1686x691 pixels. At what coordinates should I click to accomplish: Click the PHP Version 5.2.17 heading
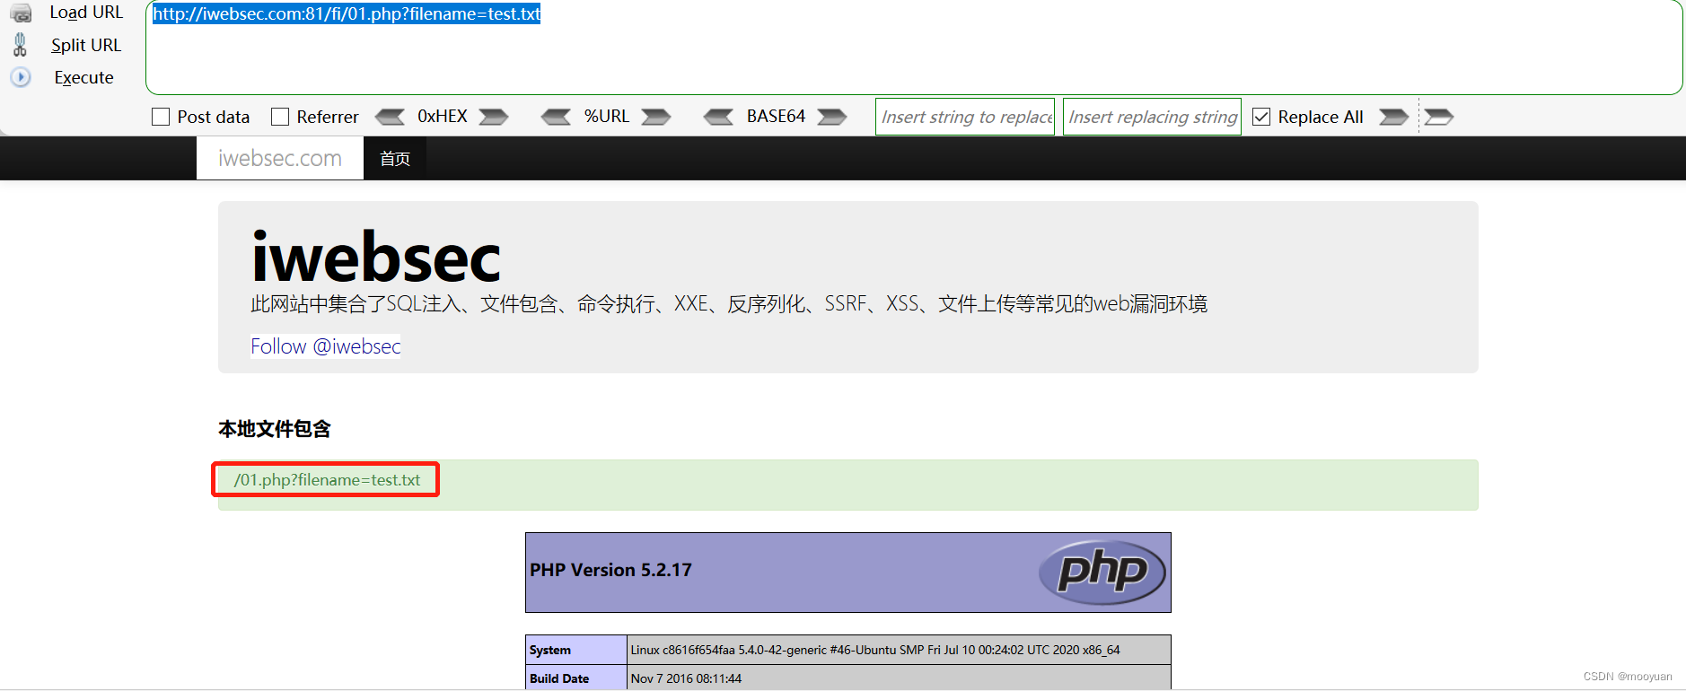pyautogui.click(x=610, y=570)
